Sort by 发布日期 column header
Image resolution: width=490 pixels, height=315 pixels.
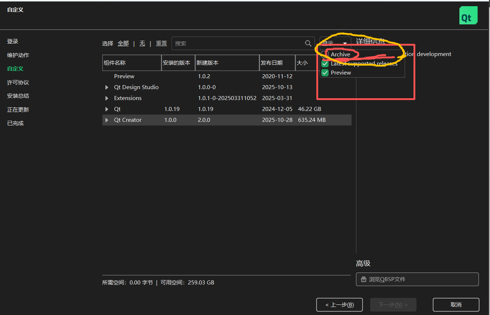(x=277, y=63)
